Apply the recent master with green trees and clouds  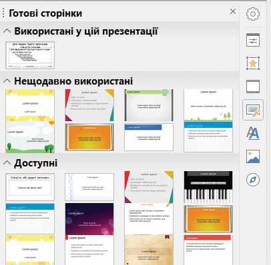(30, 137)
